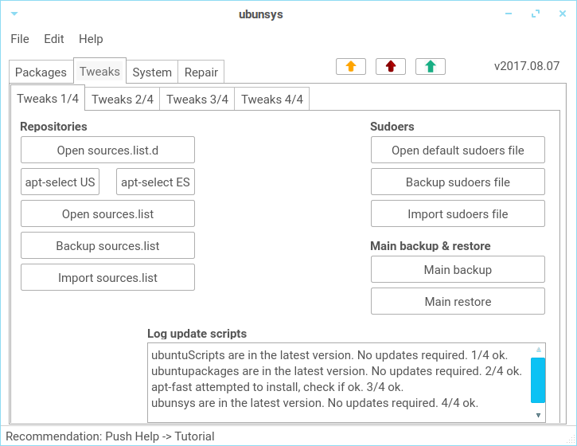The height and width of the screenshot is (446, 577).
Task: Switch to the Repair tab
Action: [201, 72]
